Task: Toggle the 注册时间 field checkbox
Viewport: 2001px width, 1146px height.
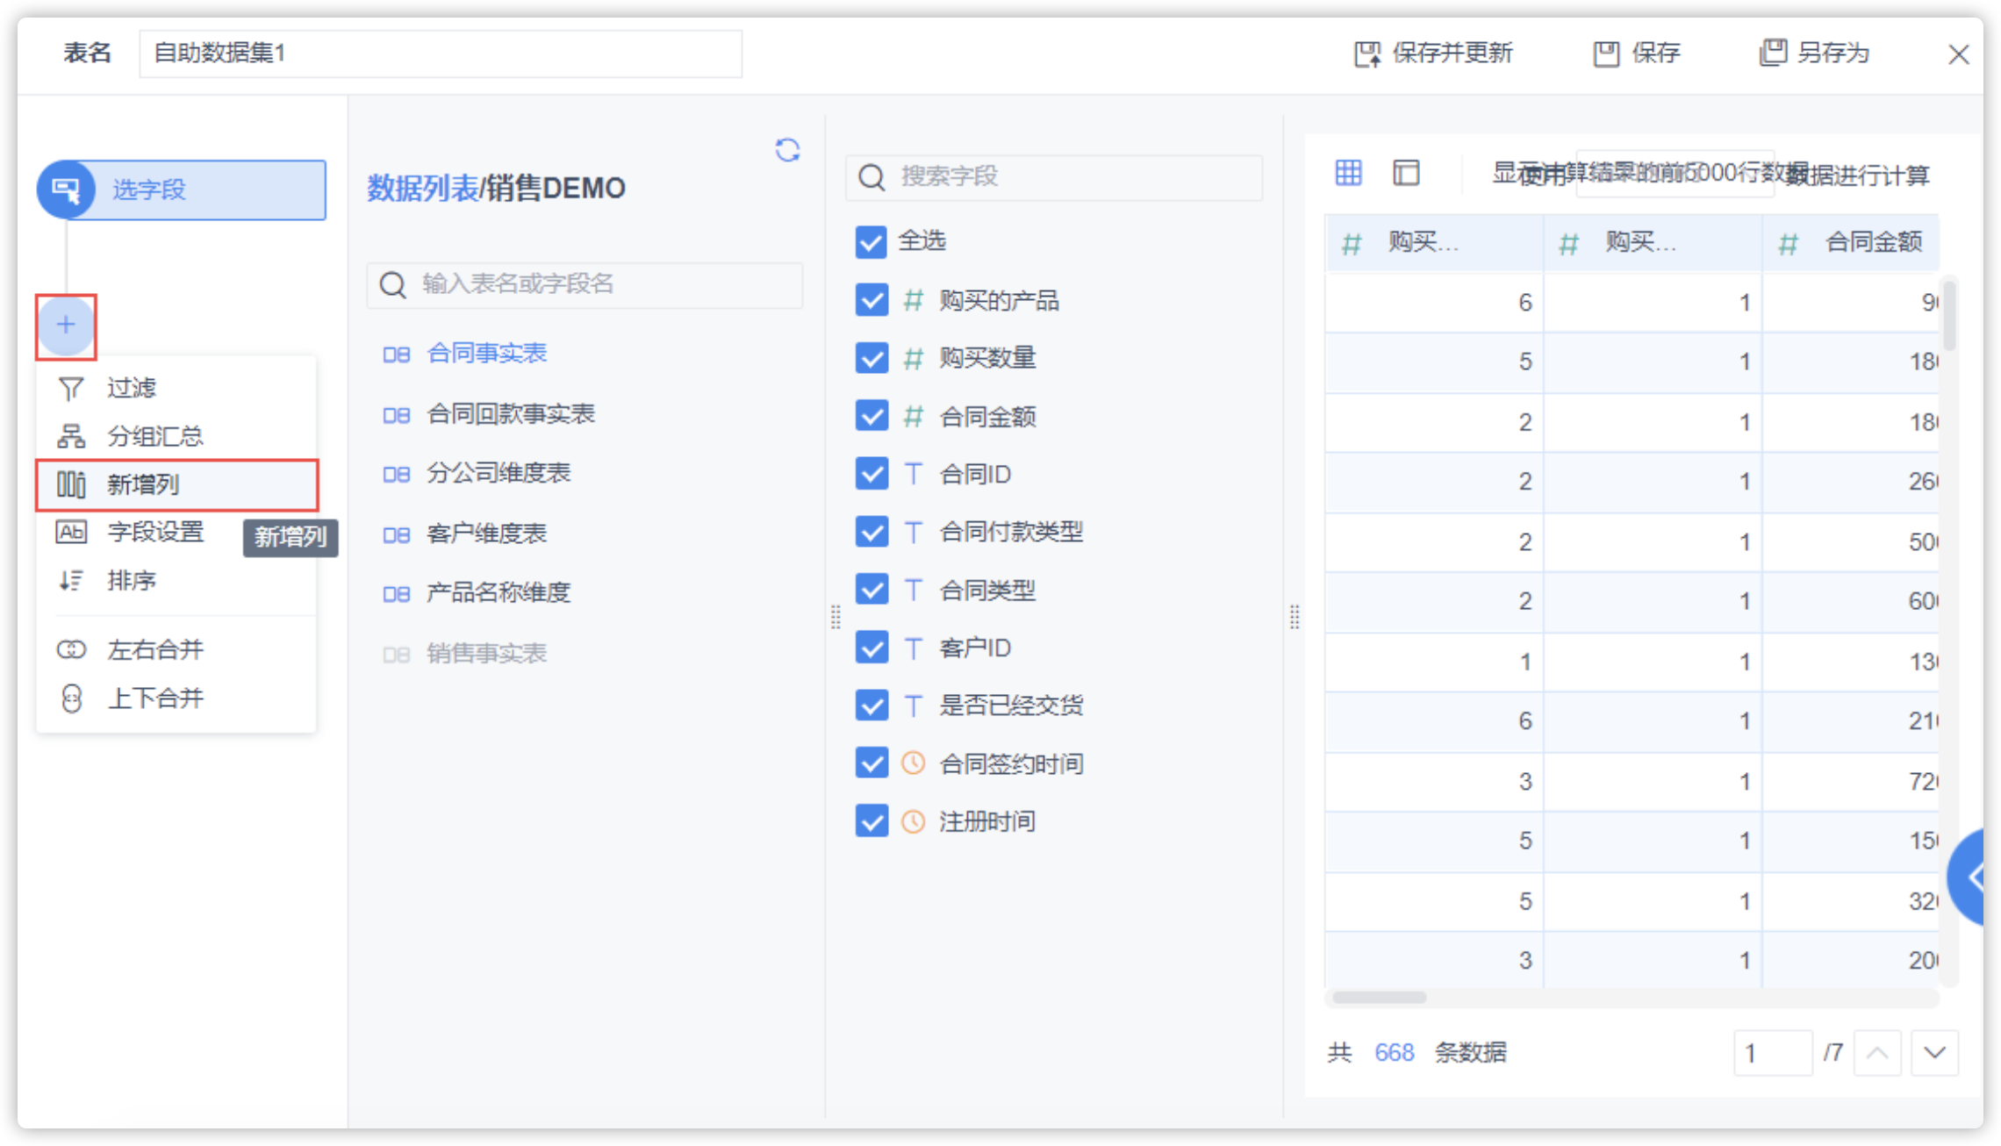Action: [x=871, y=821]
